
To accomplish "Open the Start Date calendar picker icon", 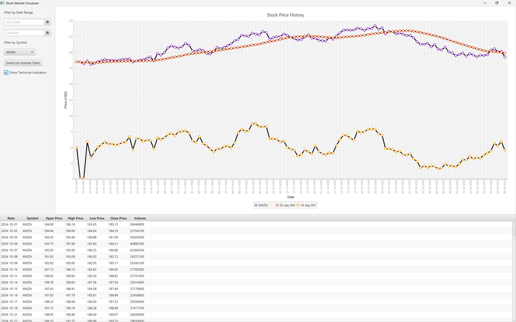I will 47,22.
